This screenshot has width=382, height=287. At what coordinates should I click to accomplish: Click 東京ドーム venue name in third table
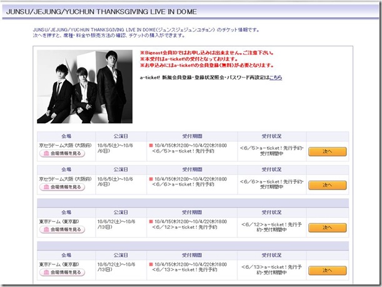[59, 221]
